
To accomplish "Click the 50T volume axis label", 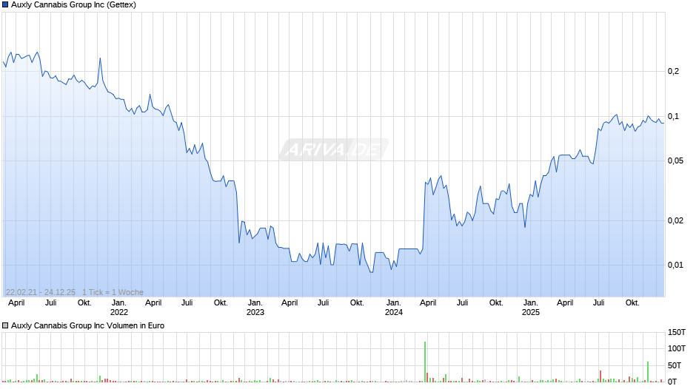I will pyautogui.click(x=675, y=365).
